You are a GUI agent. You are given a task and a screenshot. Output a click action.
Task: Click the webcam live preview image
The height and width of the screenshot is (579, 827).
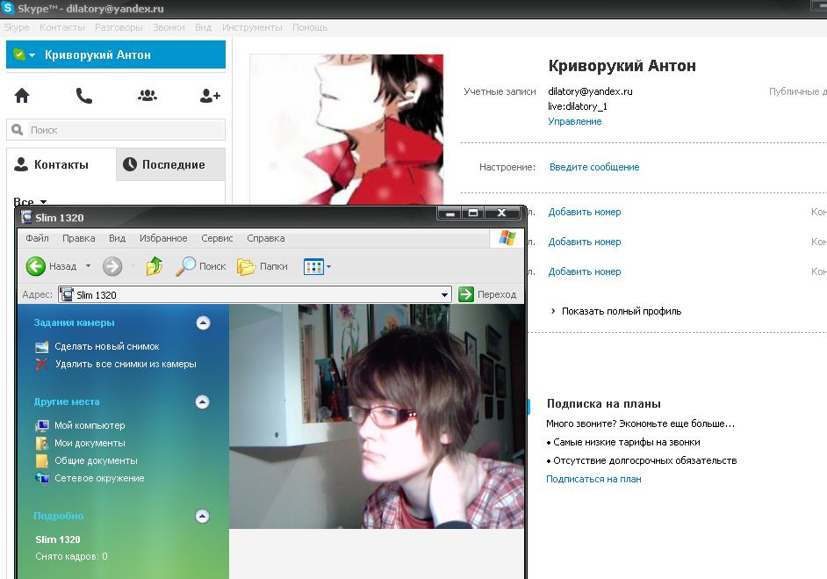[x=377, y=416]
